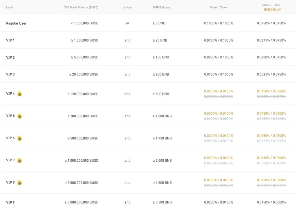Click the promo icon next to VIP 7
This screenshot has height=209, width=296.
[x=20, y=161]
